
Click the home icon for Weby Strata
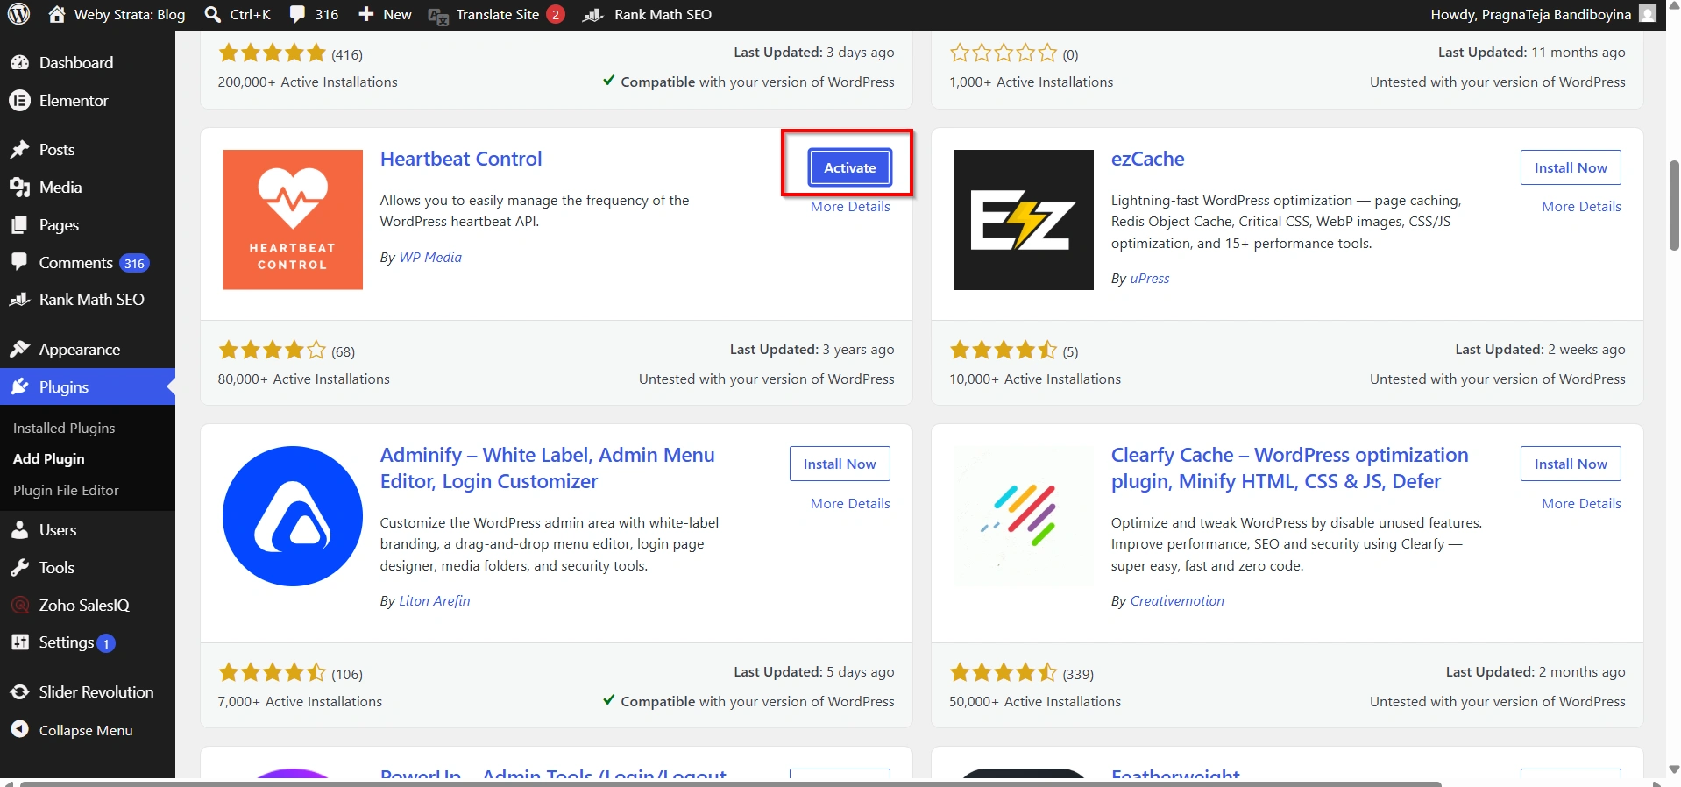[x=57, y=14]
